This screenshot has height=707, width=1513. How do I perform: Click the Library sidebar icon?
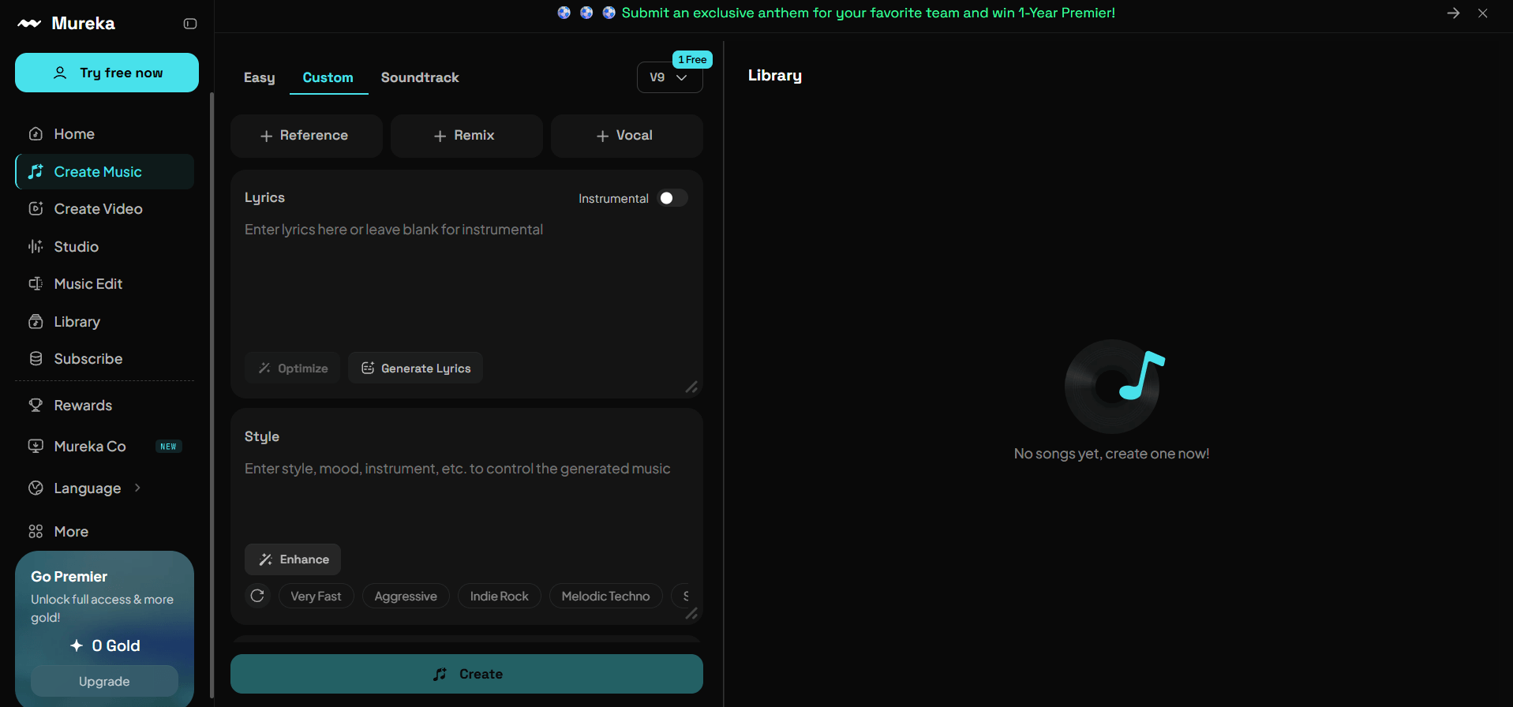[36, 322]
